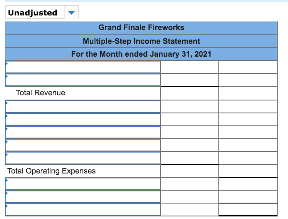
Task: Open fourth expense dropdown below Total Revenue
Action: (x=83, y=145)
